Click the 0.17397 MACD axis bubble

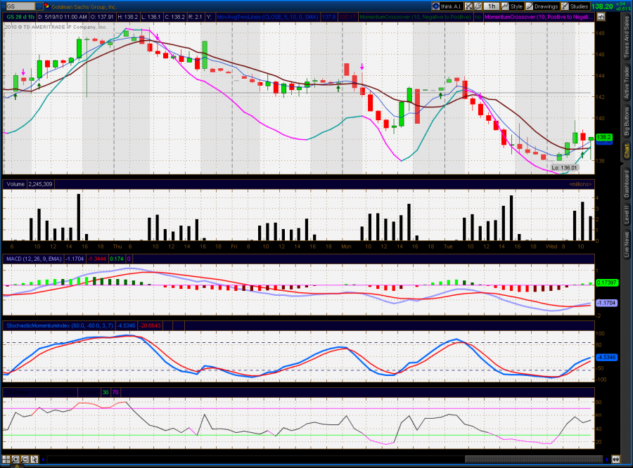pyautogui.click(x=607, y=282)
